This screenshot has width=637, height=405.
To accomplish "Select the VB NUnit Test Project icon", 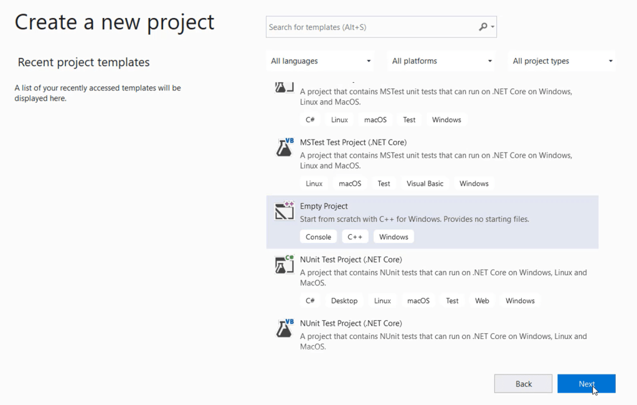I will (x=285, y=328).
